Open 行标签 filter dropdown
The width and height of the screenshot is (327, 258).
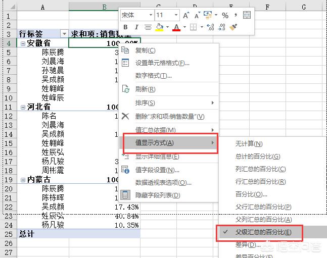(64, 34)
